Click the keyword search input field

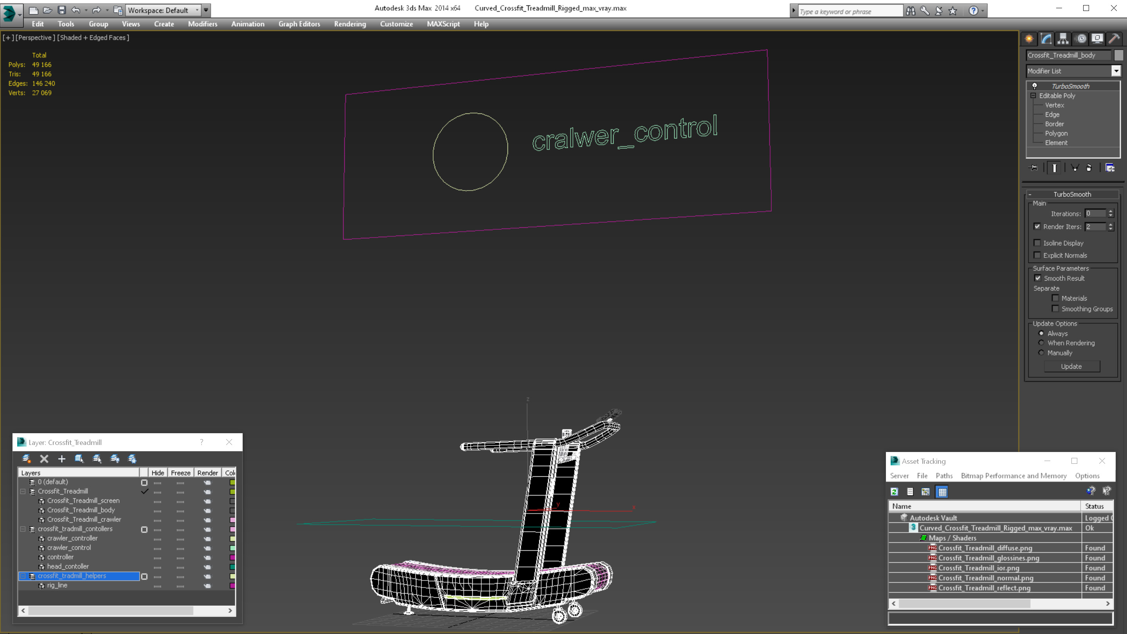(849, 11)
